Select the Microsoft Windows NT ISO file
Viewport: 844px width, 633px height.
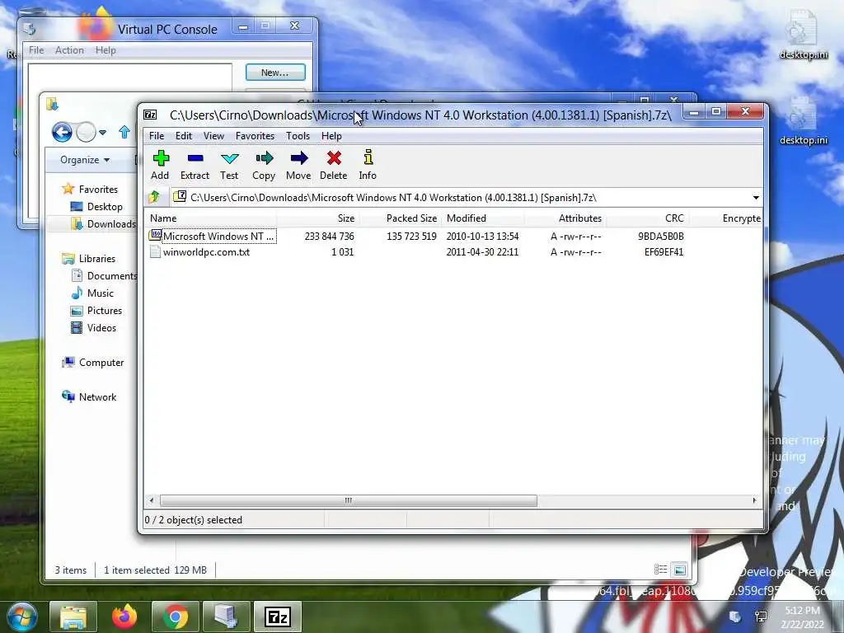tap(213, 236)
